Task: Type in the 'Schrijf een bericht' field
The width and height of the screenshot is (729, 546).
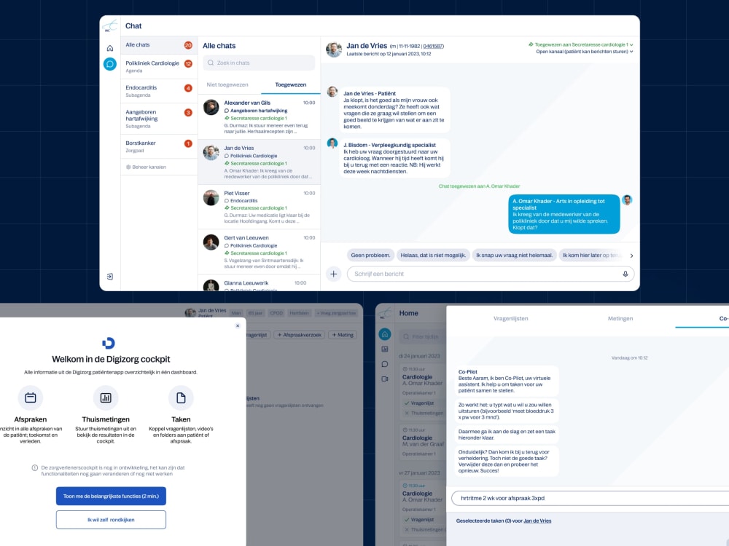Action: coord(491,274)
